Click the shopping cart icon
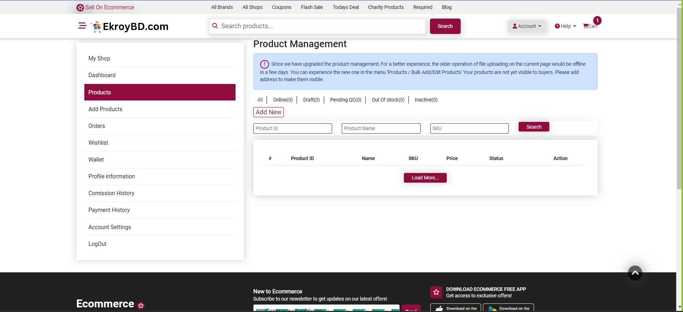This screenshot has height=312, width=683. coord(586,26)
